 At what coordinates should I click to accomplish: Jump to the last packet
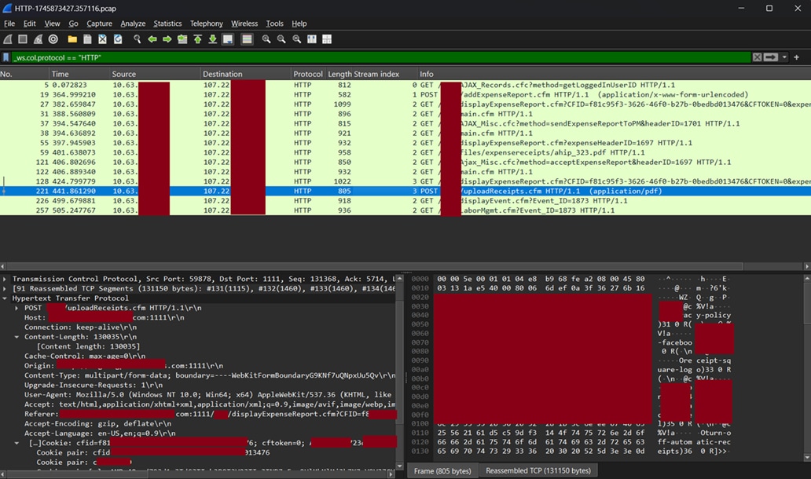click(213, 39)
